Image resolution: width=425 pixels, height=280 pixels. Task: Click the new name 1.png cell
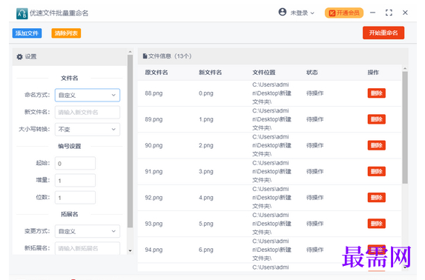click(x=206, y=119)
